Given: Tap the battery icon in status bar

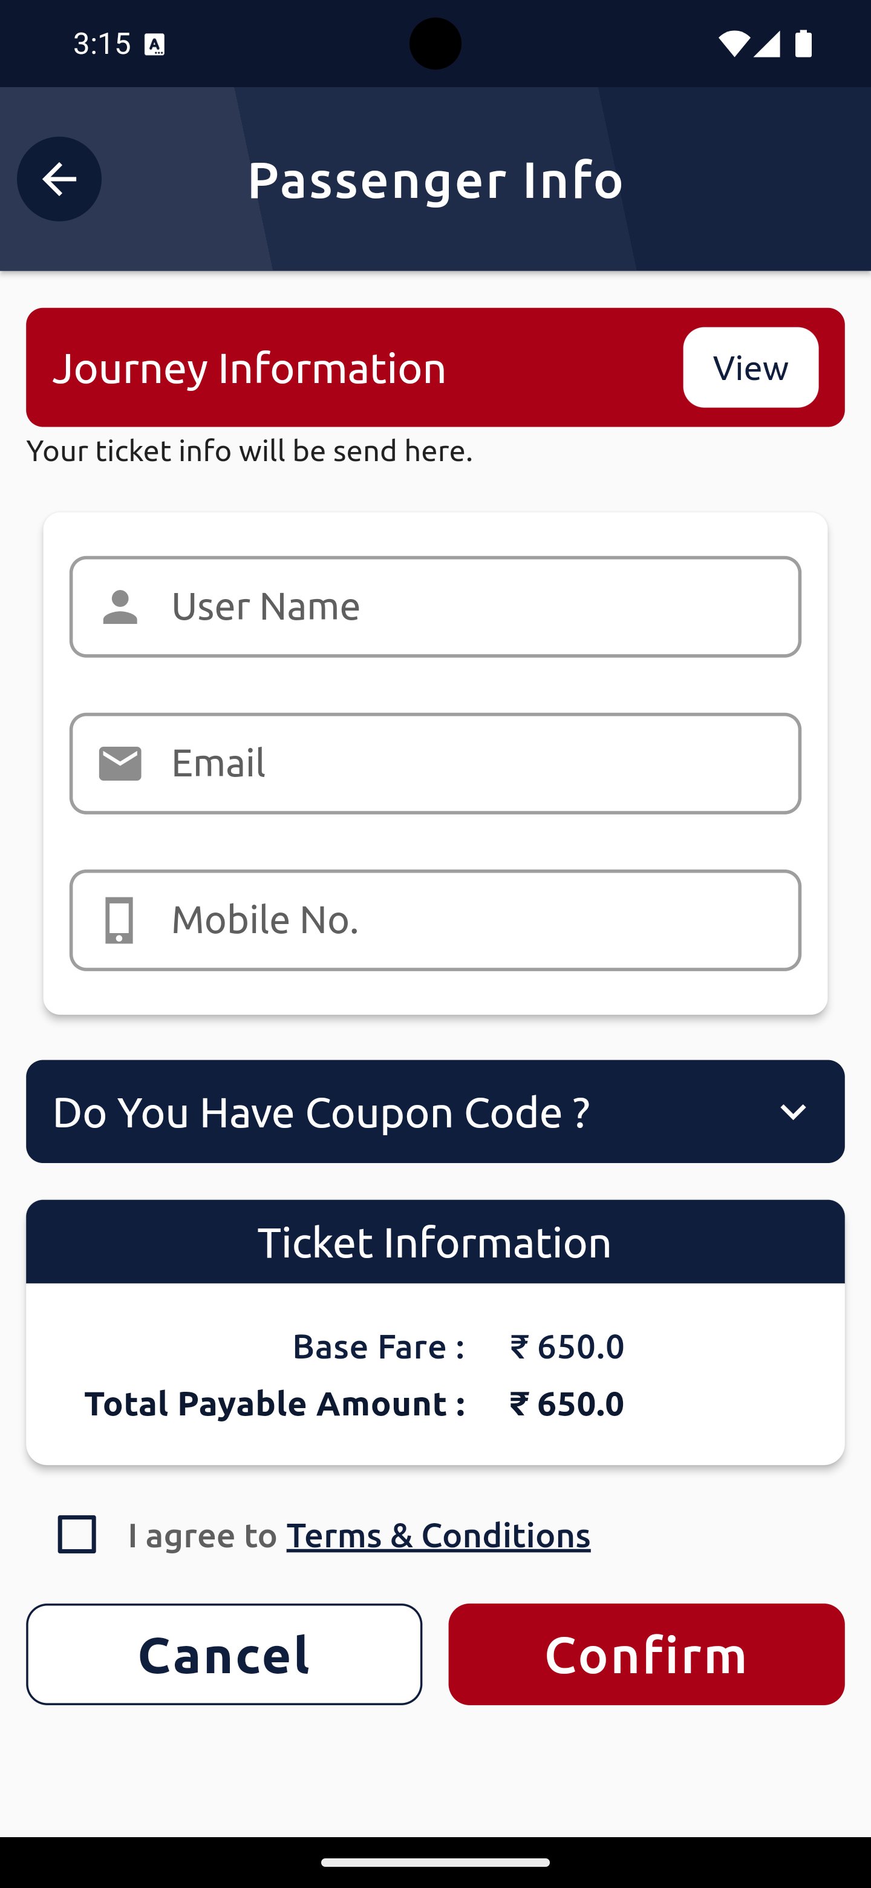Looking at the screenshot, I should tap(804, 44).
